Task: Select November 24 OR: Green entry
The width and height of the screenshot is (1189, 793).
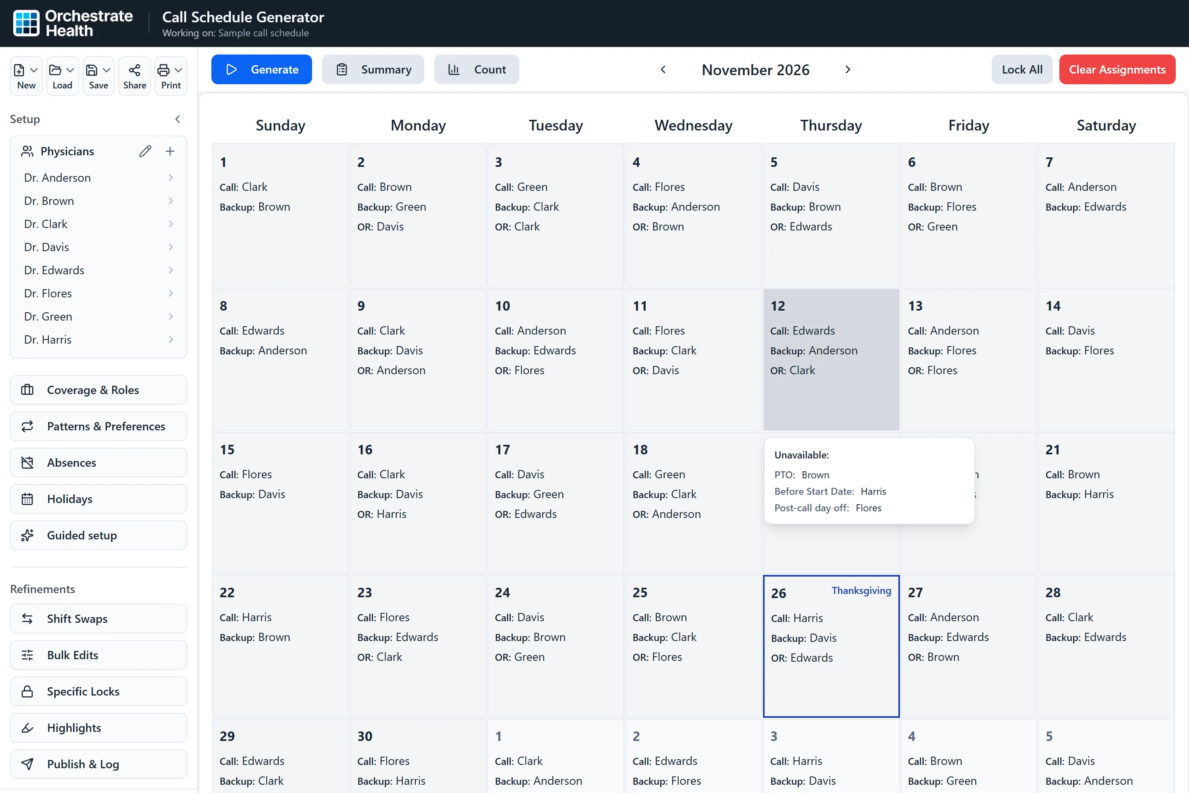Action: [520, 658]
